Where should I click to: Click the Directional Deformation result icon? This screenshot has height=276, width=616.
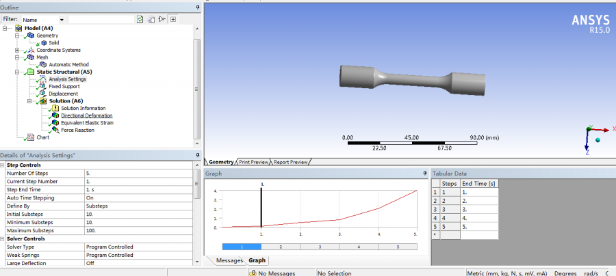pos(55,115)
